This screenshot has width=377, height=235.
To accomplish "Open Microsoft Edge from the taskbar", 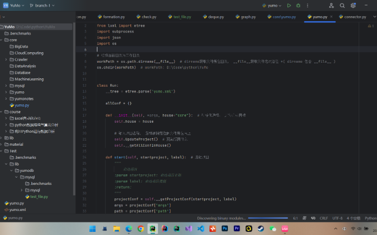I will click(x=129, y=229).
